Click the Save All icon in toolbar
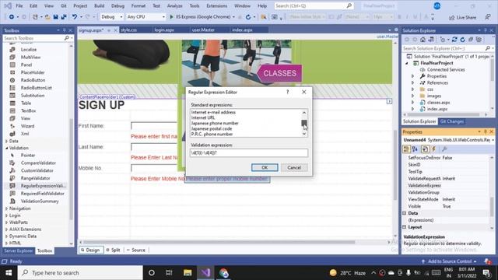Screen dimensions: 498x280 pyautogui.click(x=64, y=17)
